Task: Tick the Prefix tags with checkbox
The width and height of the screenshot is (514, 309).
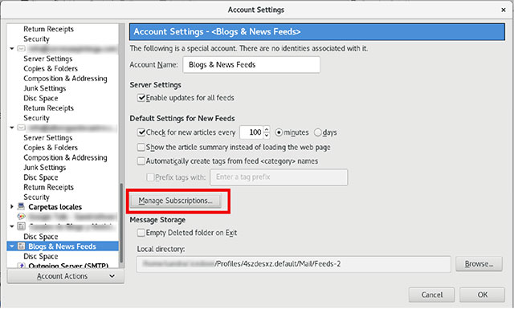Action: click(x=150, y=177)
